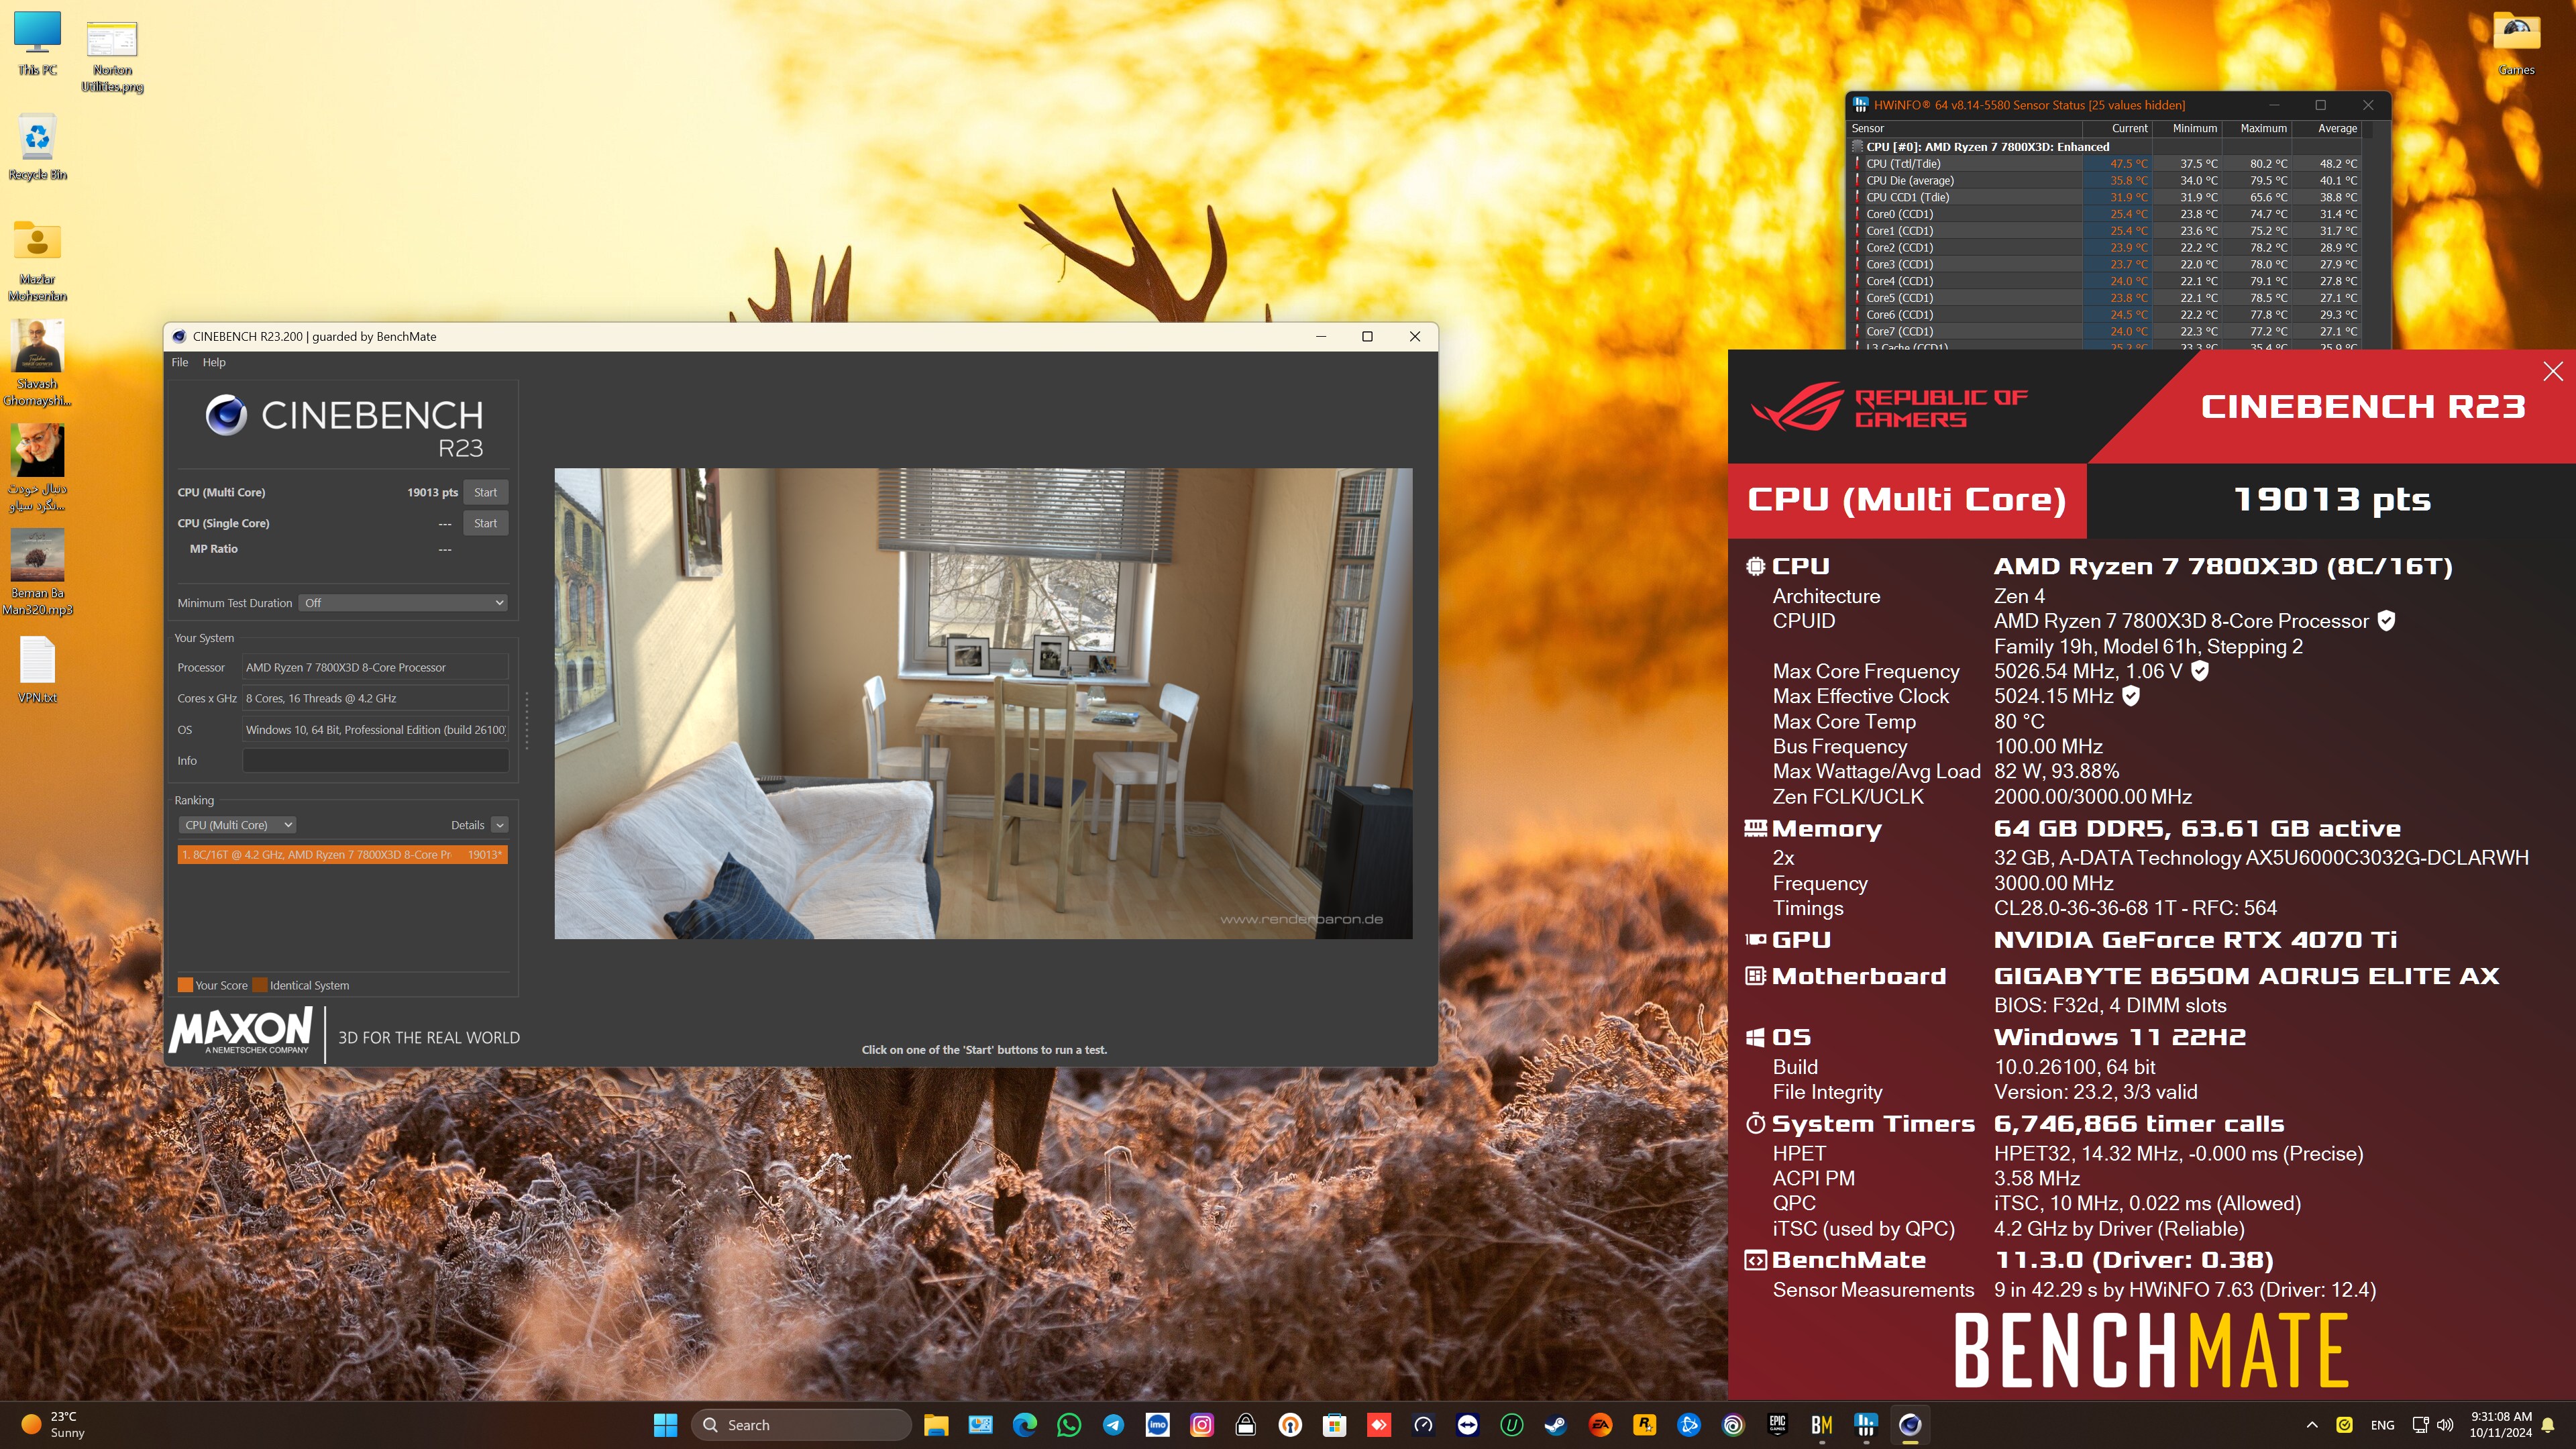
Task: Click the rendered room preview image
Action: pyautogui.click(x=983, y=703)
